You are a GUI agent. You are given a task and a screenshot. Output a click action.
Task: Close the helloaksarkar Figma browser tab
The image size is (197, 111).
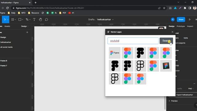(30, 2)
